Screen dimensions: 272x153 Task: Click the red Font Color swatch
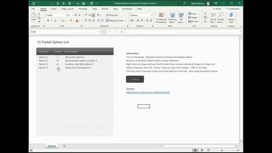click(x=77, y=21)
